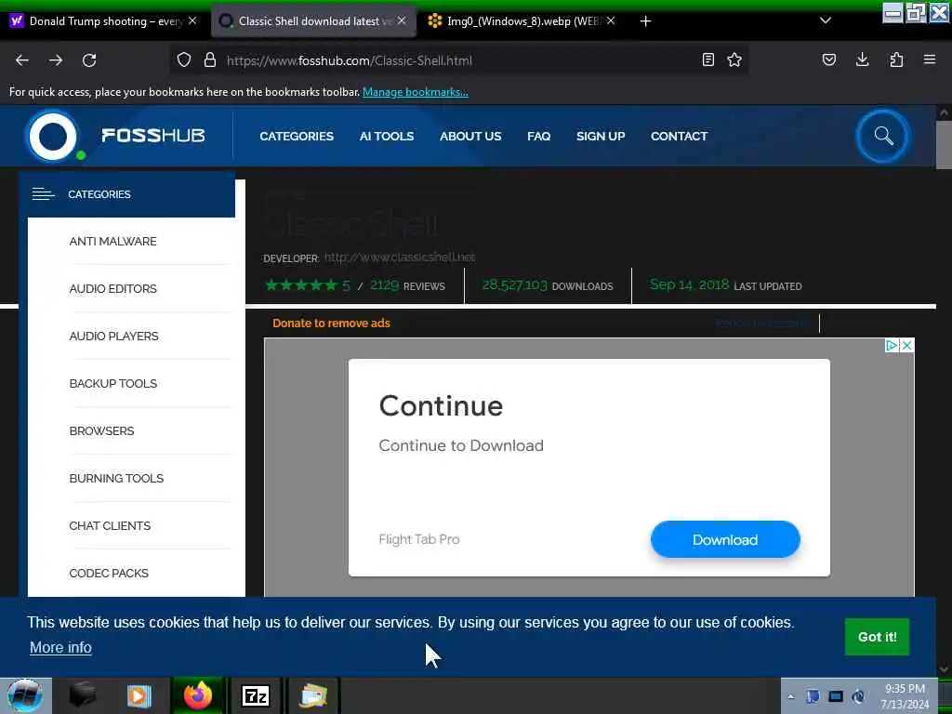This screenshot has width=952, height=714.
Task: Open SIGN UP navigation item
Action: coord(601,136)
